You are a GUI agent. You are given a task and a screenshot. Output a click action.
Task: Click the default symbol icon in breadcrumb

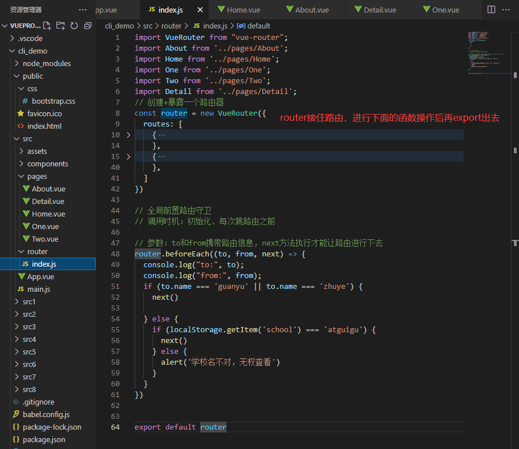(x=241, y=26)
